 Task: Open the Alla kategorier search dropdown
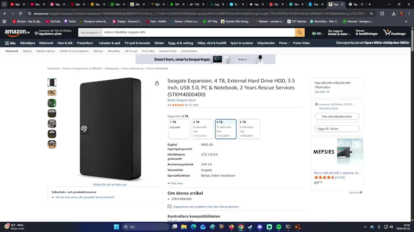tap(91, 33)
